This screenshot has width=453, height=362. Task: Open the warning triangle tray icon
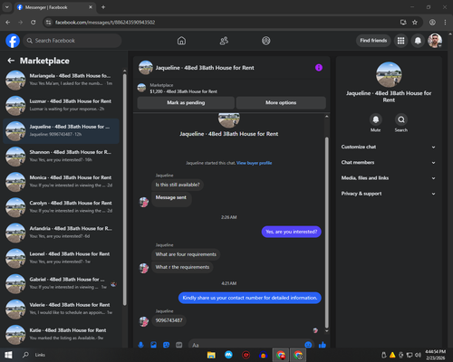click(392, 355)
